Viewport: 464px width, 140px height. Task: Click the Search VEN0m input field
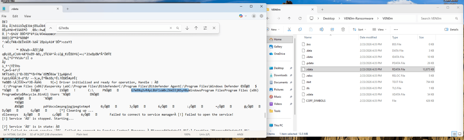(x=436, y=18)
